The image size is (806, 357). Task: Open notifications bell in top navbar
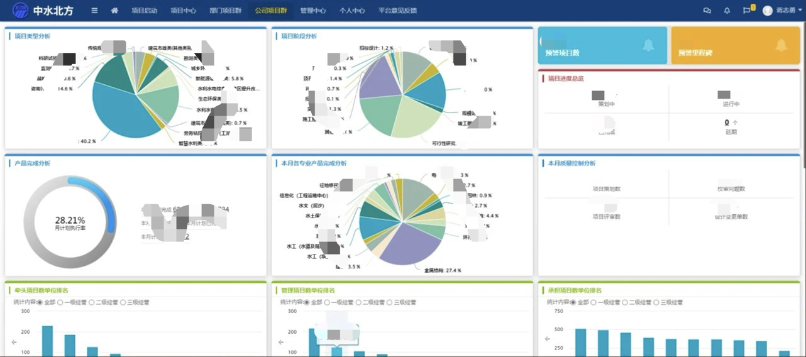(x=727, y=11)
